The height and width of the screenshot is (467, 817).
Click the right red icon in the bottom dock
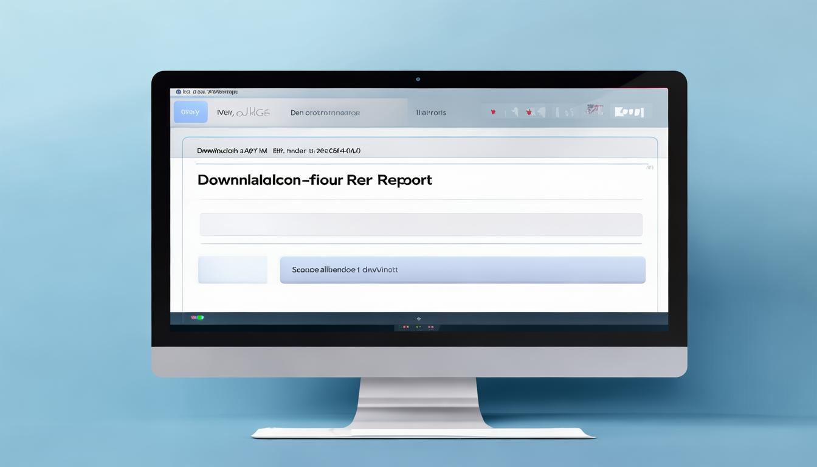pyautogui.click(x=430, y=327)
